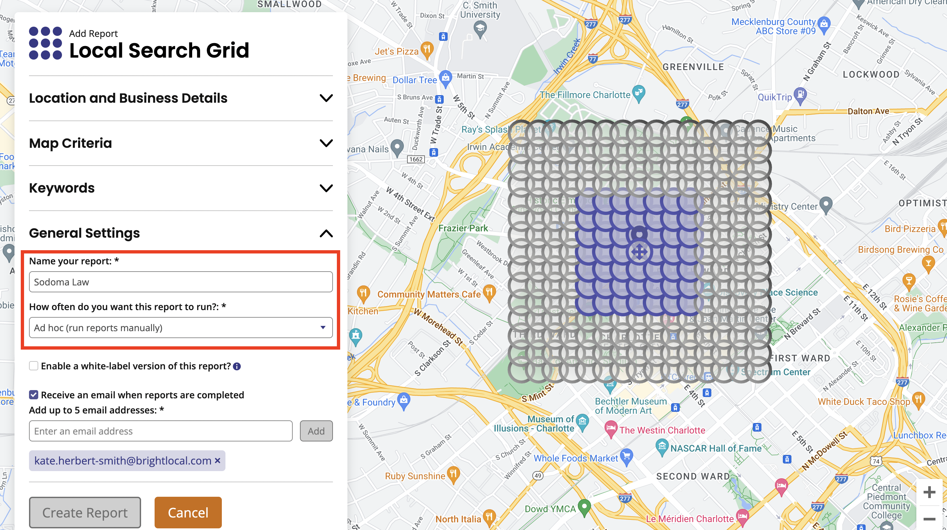Viewport: 947px width, 530px height.
Task: Click the white-label info icon
Action: click(x=237, y=366)
